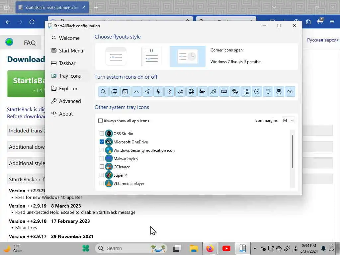Expand the Included translations section on webpage

coord(26,130)
